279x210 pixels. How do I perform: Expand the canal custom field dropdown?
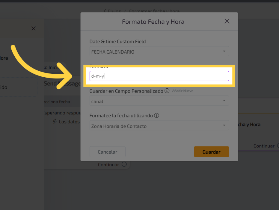point(159,101)
